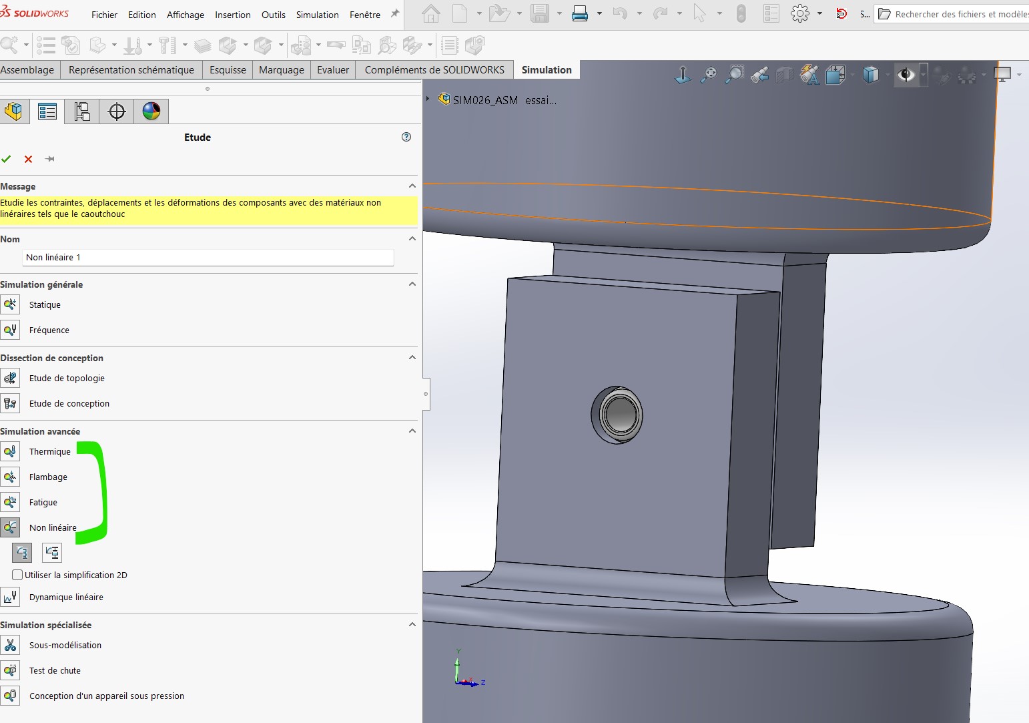The image size is (1029, 723).
Task: Switch to the Evaluer tab
Action: pyautogui.click(x=333, y=69)
